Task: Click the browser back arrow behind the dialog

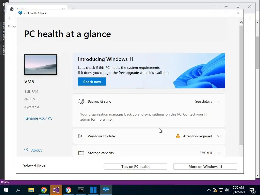Action: point(10,18)
